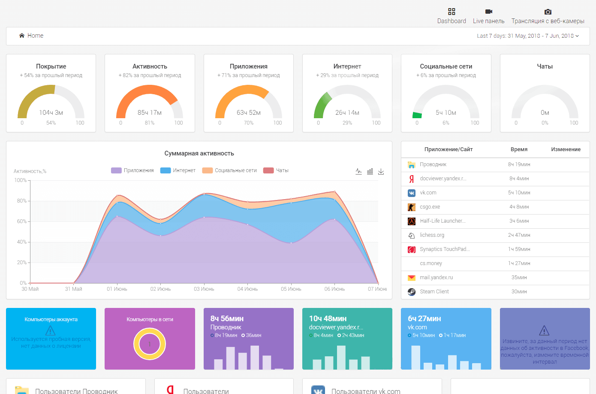Toggle Приложения series in chart legend

click(132, 170)
